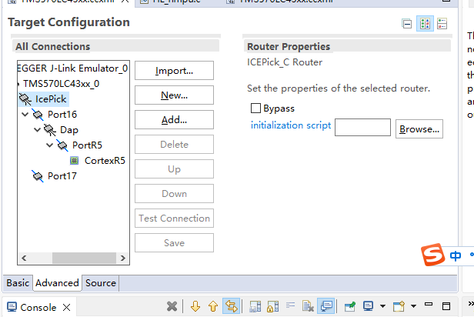The image size is (474, 317).
Task: Collapse the Dap tree node
Action: 38,130
